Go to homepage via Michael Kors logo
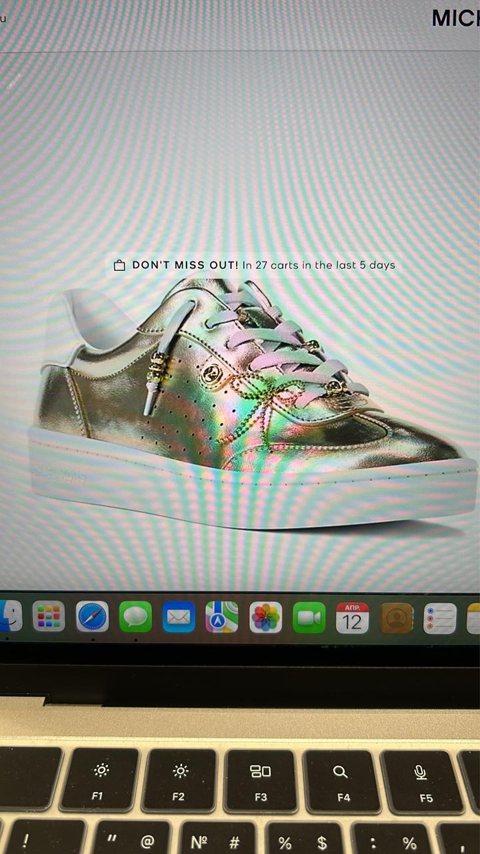 pos(456,19)
